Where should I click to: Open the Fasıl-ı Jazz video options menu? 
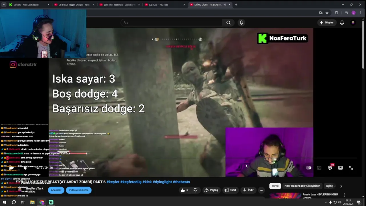[344, 195]
